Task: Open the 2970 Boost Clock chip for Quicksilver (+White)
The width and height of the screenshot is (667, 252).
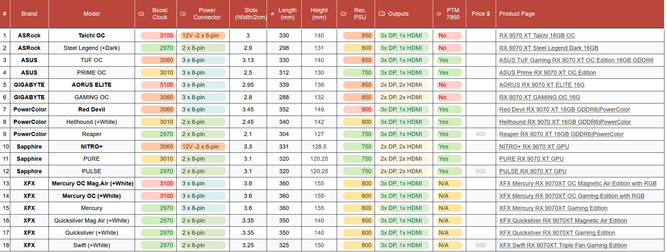Action: [158, 233]
